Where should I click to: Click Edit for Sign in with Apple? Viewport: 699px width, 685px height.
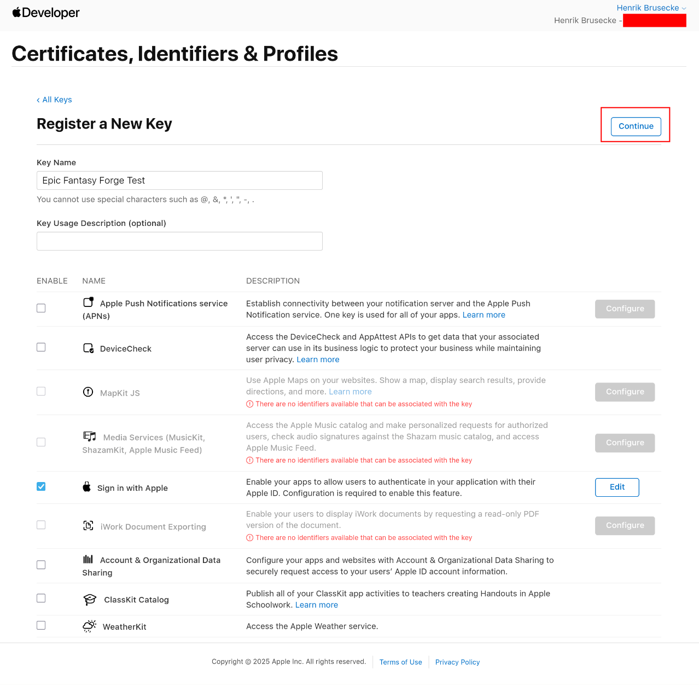(617, 487)
